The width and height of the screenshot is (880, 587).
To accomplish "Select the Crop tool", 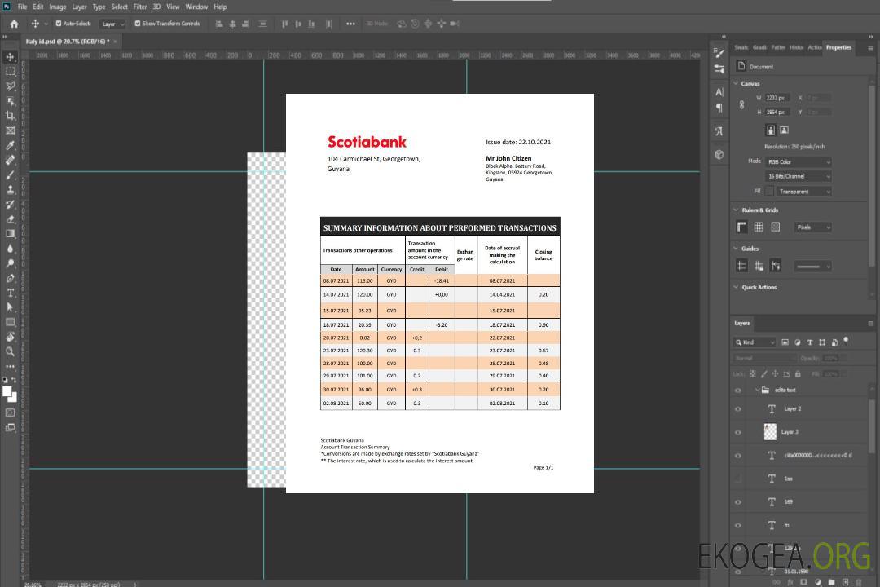I will click(10, 116).
